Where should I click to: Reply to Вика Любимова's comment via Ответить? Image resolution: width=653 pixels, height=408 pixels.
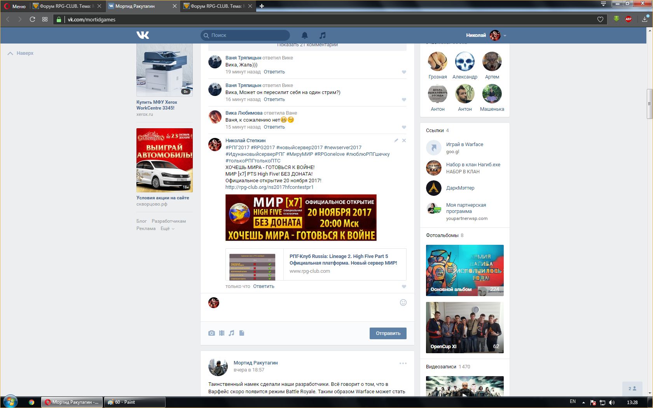coord(274,127)
